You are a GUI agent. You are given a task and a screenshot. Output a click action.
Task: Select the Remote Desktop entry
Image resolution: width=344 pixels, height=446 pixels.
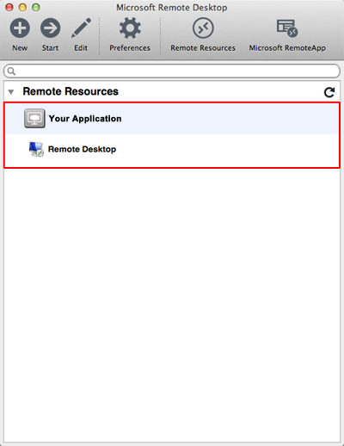point(172,149)
